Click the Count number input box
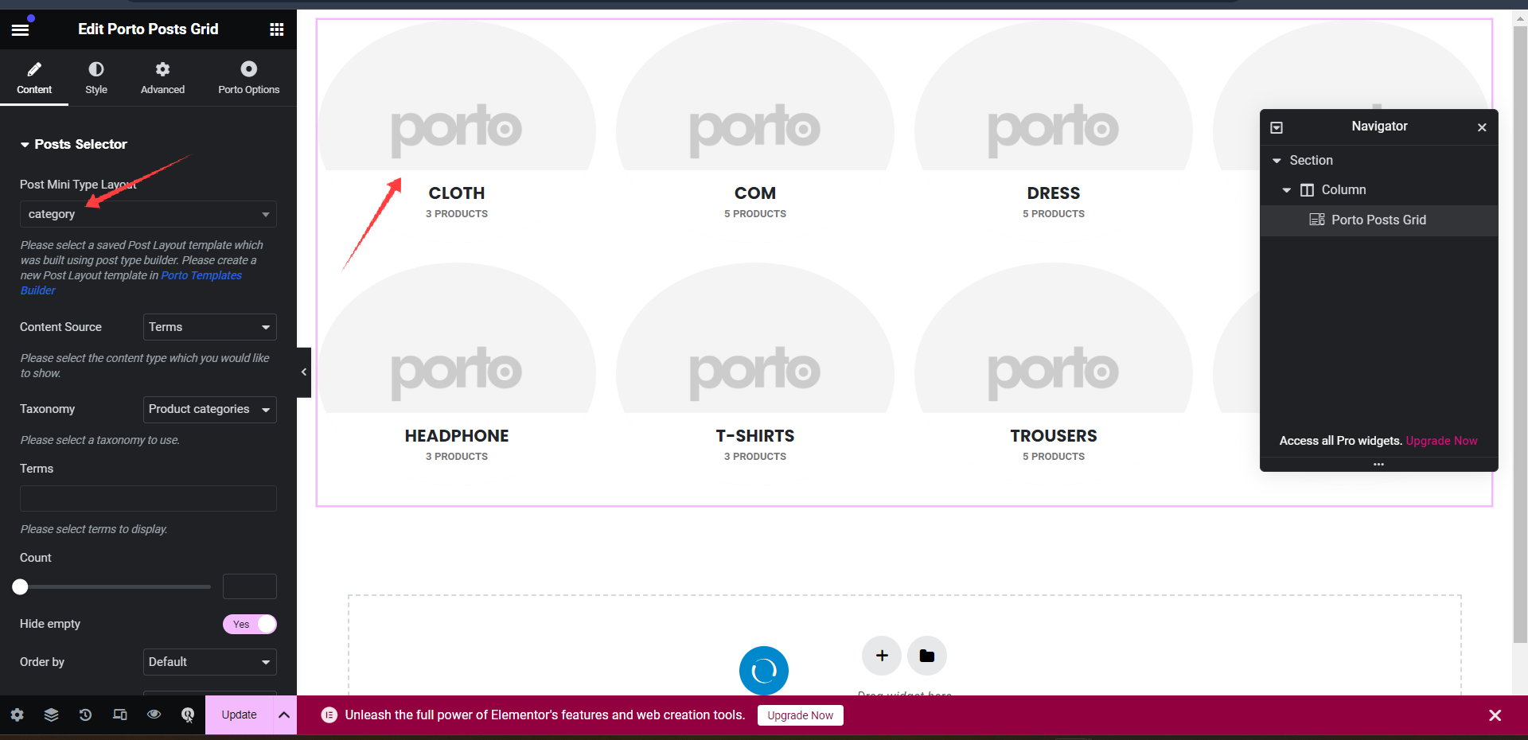This screenshot has width=1528, height=740. pyautogui.click(x=250, y=586)
